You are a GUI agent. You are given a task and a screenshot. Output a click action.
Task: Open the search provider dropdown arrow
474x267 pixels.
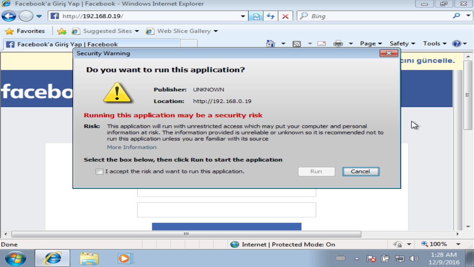(x=468, y=16)
